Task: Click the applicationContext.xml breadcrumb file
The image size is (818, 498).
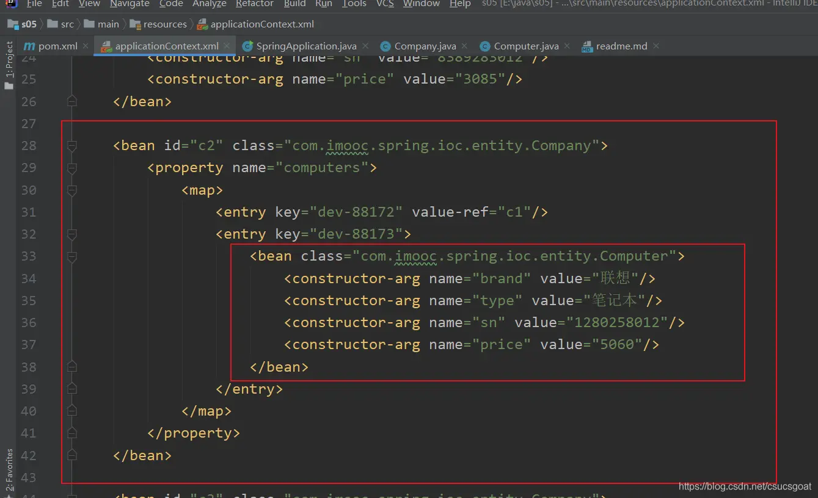Action: click(262, 24)
